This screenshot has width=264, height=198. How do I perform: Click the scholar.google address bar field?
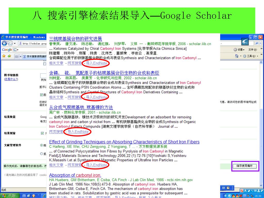pos(32,43)
